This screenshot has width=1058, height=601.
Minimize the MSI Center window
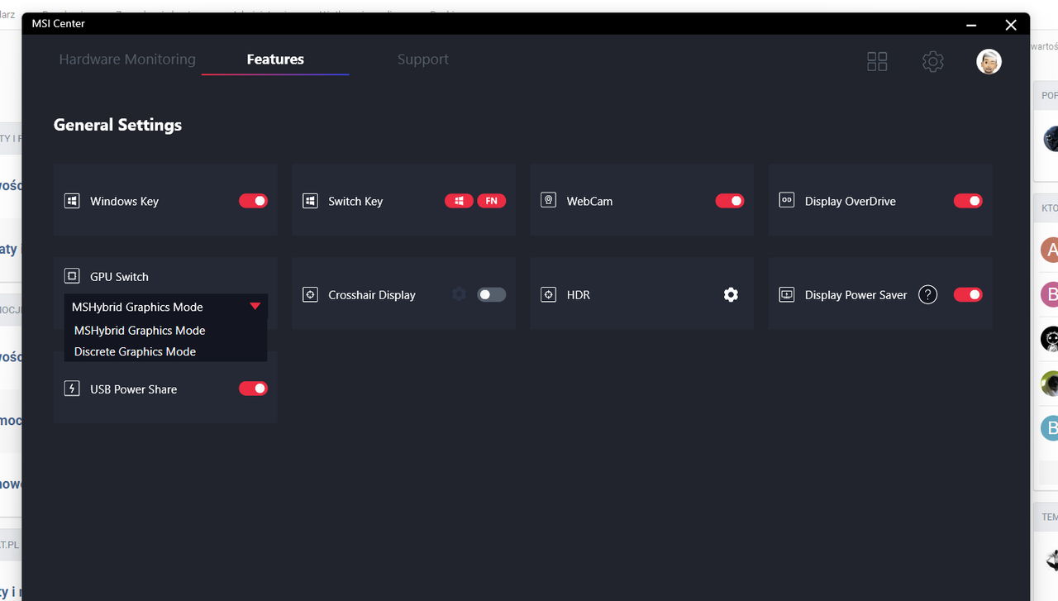coord(972,25)
